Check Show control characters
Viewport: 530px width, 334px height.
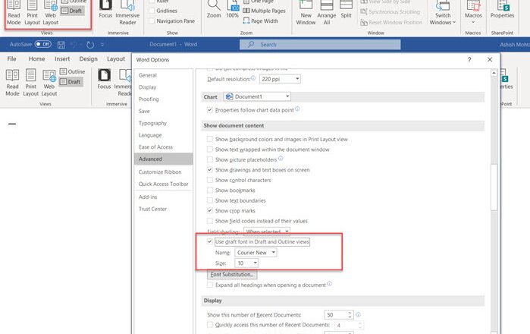[209, 180]
